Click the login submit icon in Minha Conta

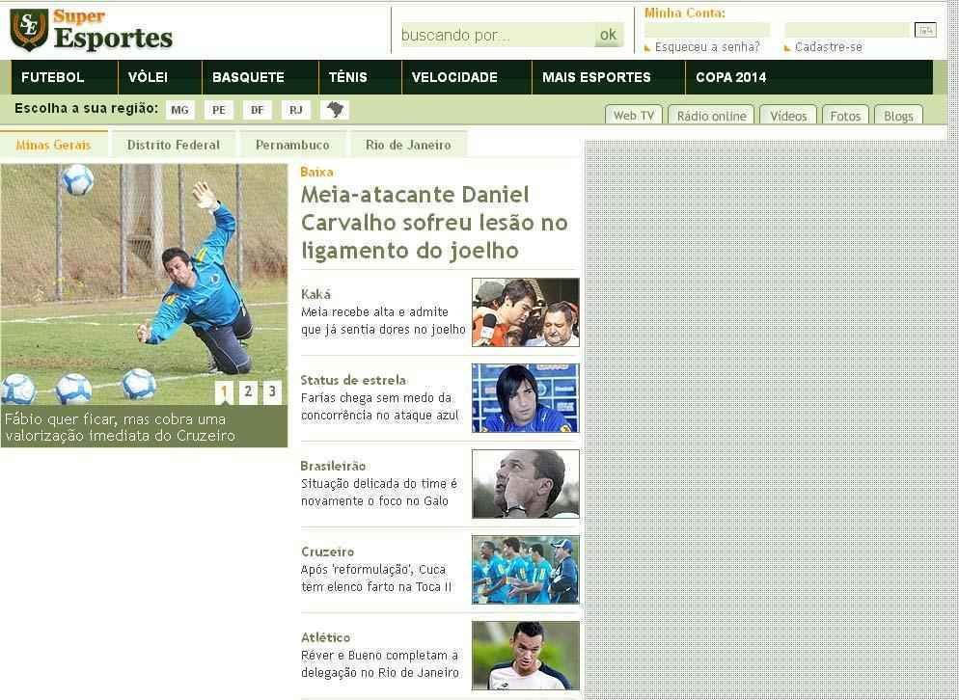coord(927,30)
